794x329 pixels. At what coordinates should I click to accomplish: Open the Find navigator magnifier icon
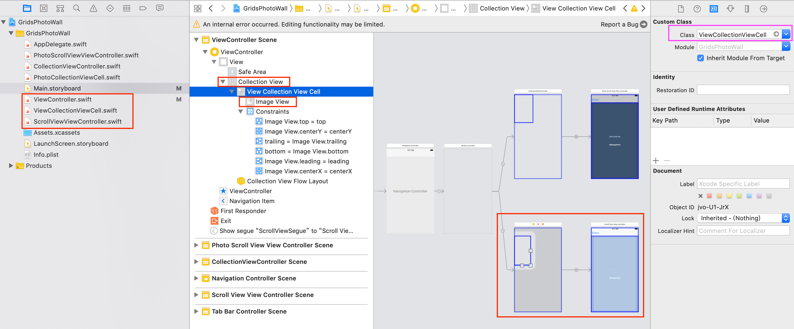77,8
